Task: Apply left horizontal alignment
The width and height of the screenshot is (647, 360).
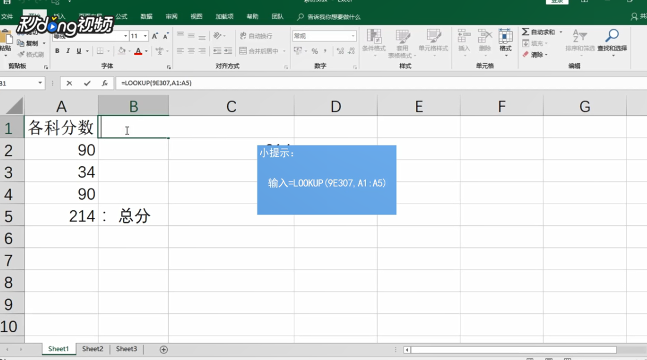Action: tap(180, 51)
